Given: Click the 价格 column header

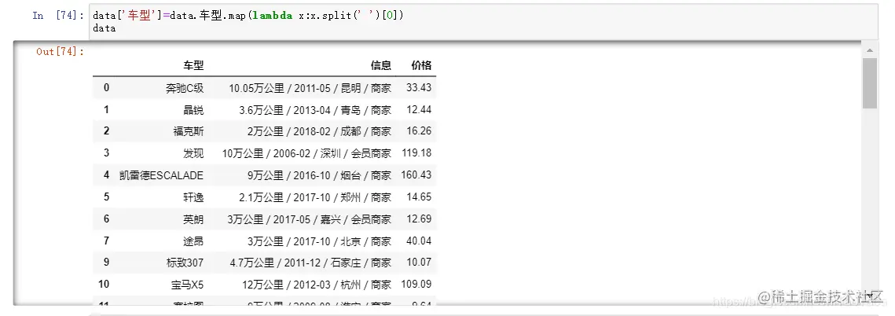Looking at the screenshot, I should pos(421,66).
